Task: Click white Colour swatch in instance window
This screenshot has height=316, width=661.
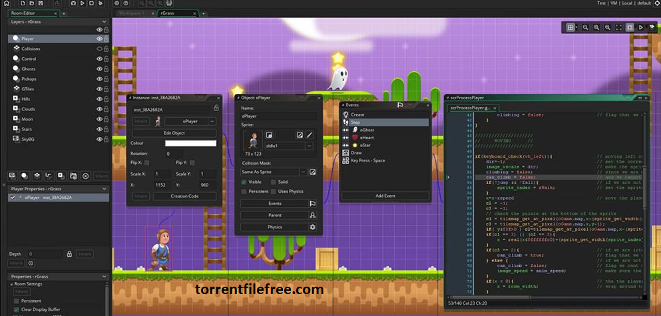Action: tap(190, 143)
